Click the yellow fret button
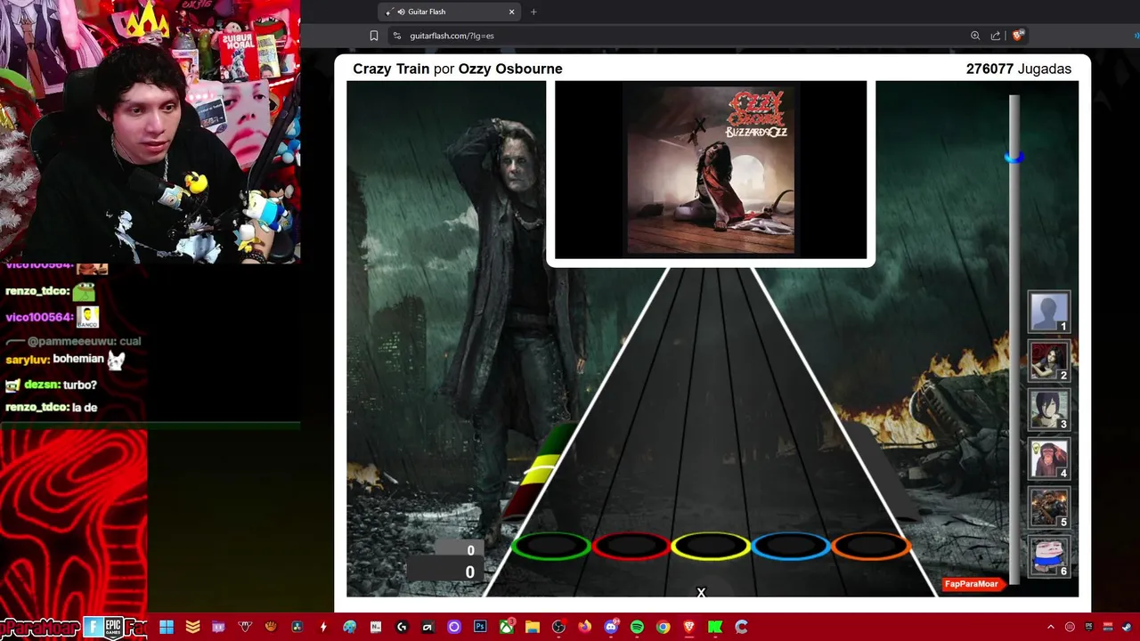This screenshot has height=641, width=1140. 711,546
